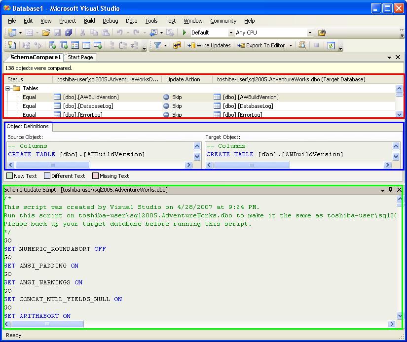Click the Write Updates button

tap(209, 45)
